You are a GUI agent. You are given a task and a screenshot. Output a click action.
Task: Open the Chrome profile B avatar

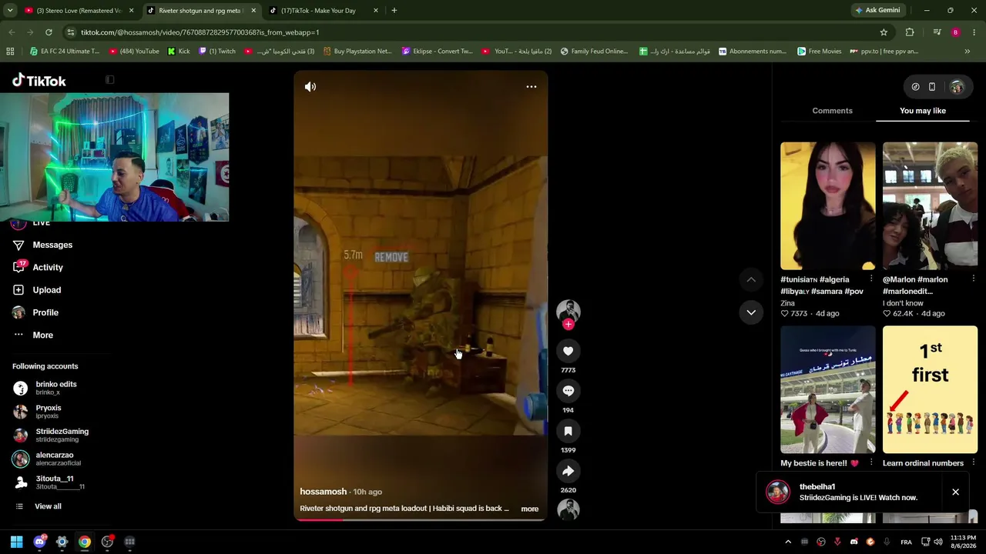[x=955, y=32]
